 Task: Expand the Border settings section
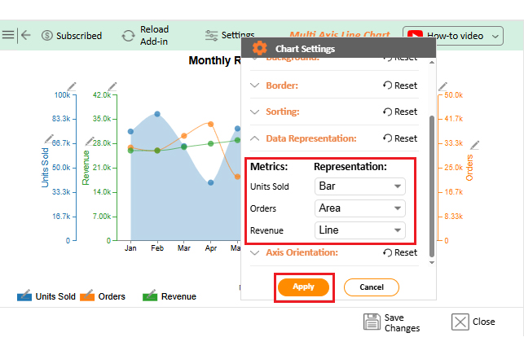281,85
